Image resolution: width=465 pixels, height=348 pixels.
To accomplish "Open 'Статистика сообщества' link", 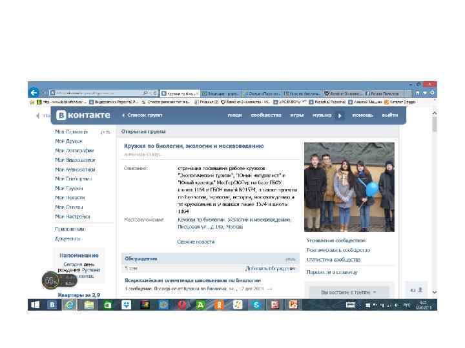I will pyautogui.click(x=333, y=260).
